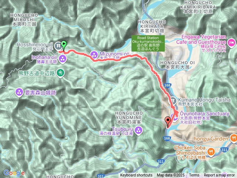Open the Road Station Oku-kumanokodo label

click(148, 43)
